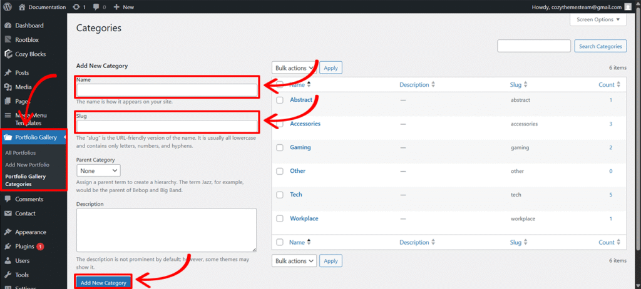Click the plus New icon in admin bar
Image resolution: width=641 pixels, height=289 pixels.
116,7
